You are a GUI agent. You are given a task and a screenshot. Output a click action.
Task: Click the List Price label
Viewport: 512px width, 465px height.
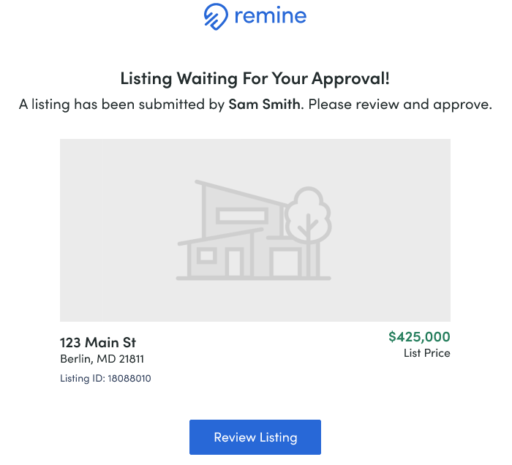tap(426, 353)
